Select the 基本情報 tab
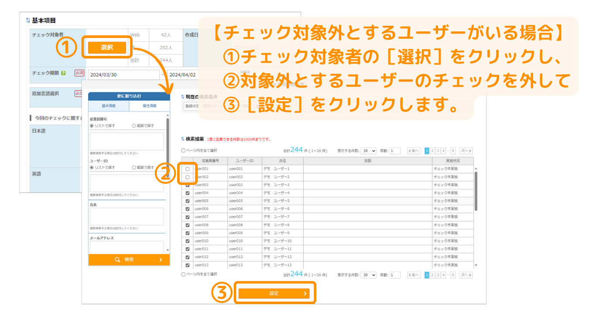This screenshot has height=316, width=596. pyautogui.click(x=109, y=106)
